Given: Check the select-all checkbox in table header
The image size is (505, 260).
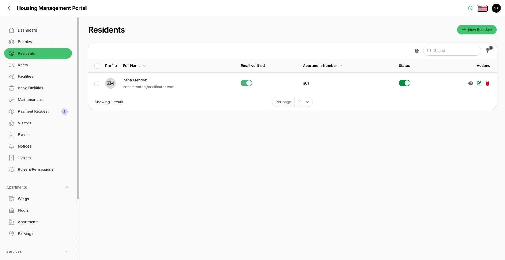Looking at the screenshot, I should 97,66.
